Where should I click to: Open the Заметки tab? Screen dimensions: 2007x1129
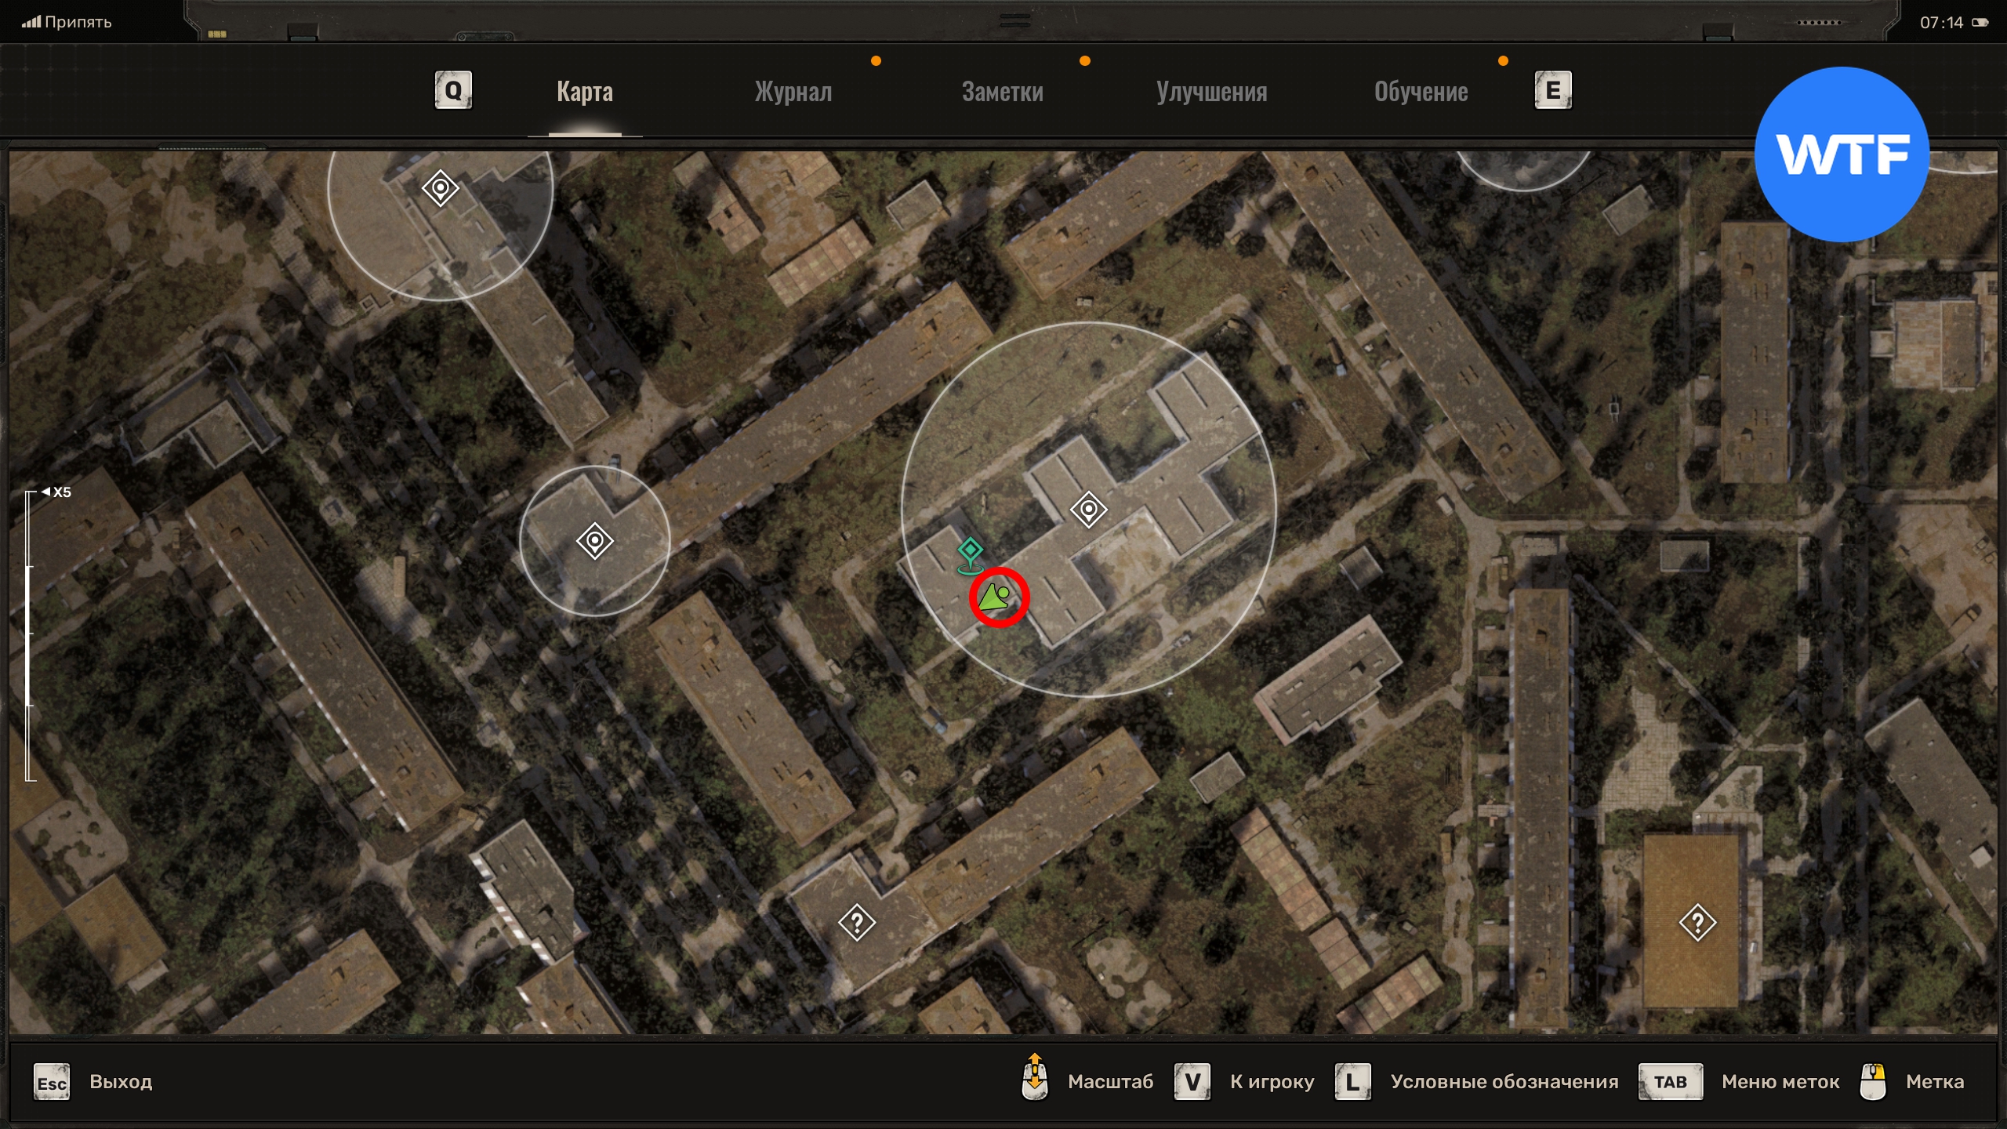click(x=1002, y=92)
